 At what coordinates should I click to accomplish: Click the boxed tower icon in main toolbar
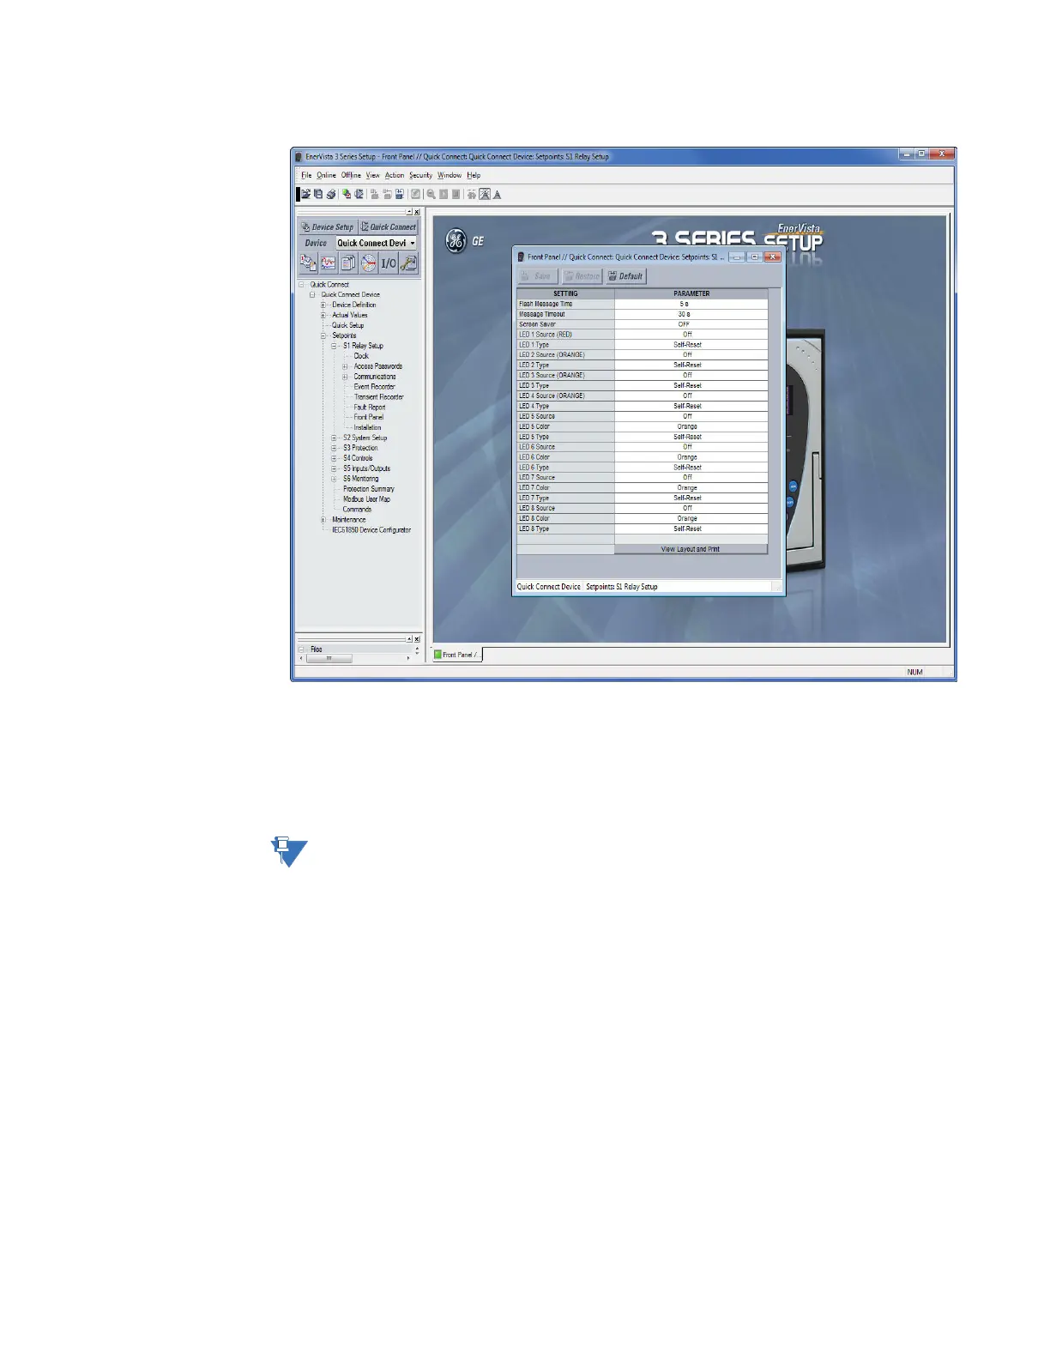(x=485, y=195)
